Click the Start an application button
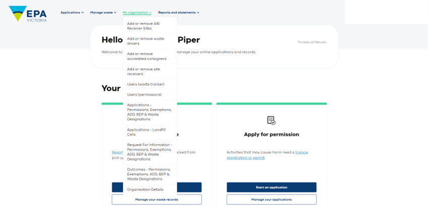Viewport: 428px width, 206px height. pyautogui.click(x=271, y=187)
